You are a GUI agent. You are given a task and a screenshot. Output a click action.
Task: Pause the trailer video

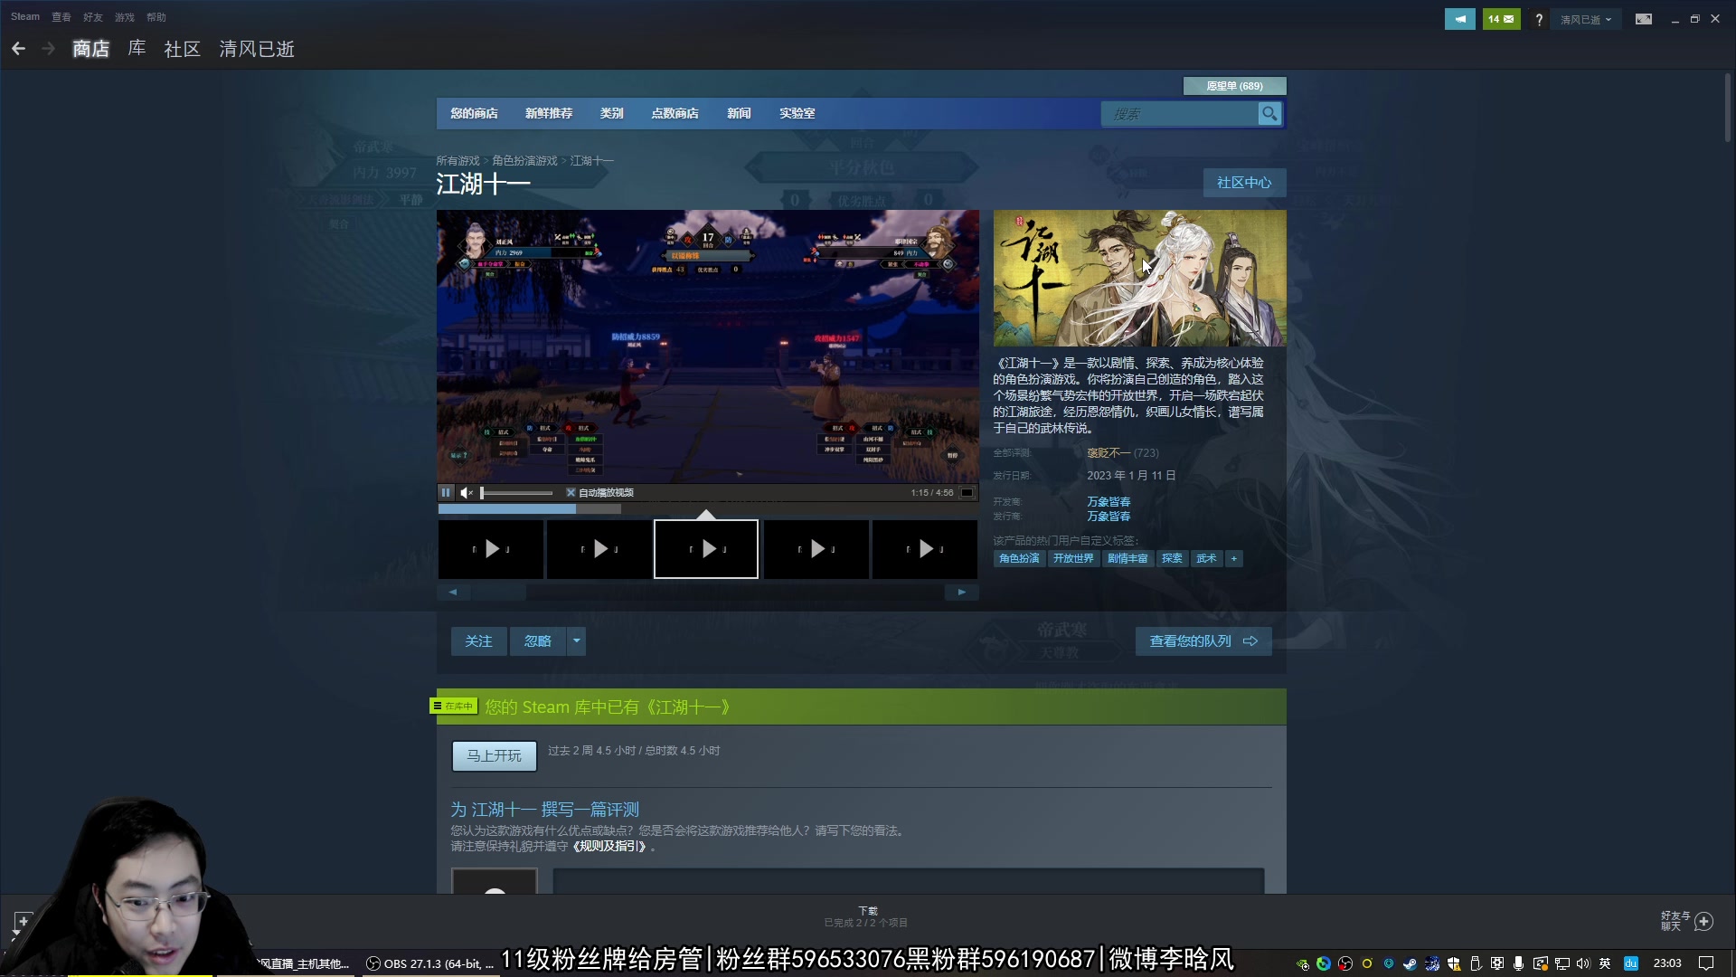[446, 493]
